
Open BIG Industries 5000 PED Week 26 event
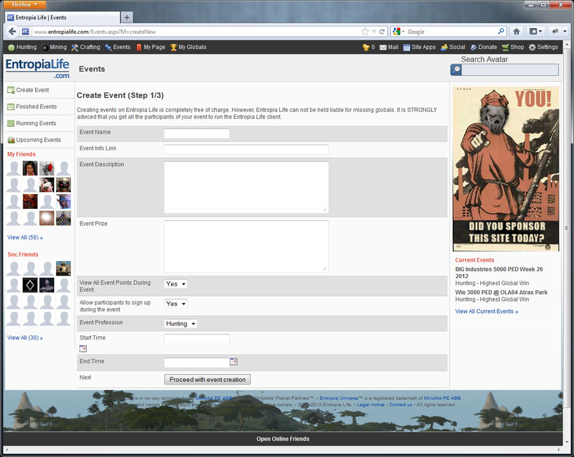(x=499, y=272)
